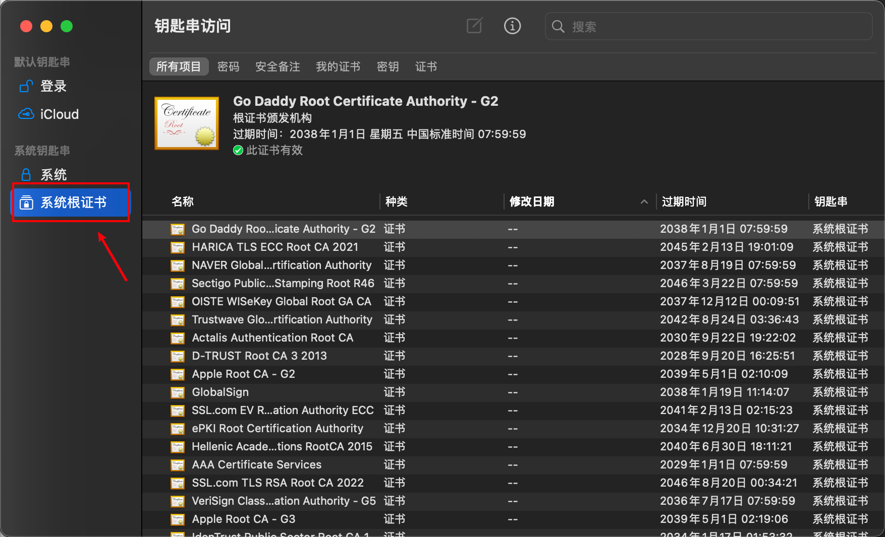Select SSL.com TLS RSA Root CA 2022
Viewport: 885px width, 537px height.
(x=278, y=483)
